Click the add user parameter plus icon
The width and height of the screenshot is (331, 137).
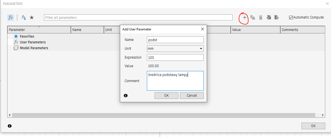click(x=244, y=17)
